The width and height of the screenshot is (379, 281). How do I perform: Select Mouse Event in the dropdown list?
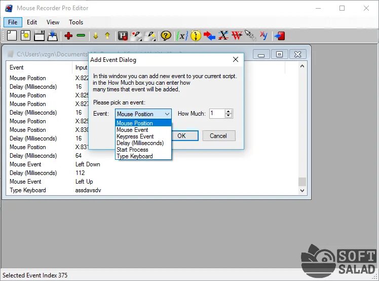(x=143, y=130)
